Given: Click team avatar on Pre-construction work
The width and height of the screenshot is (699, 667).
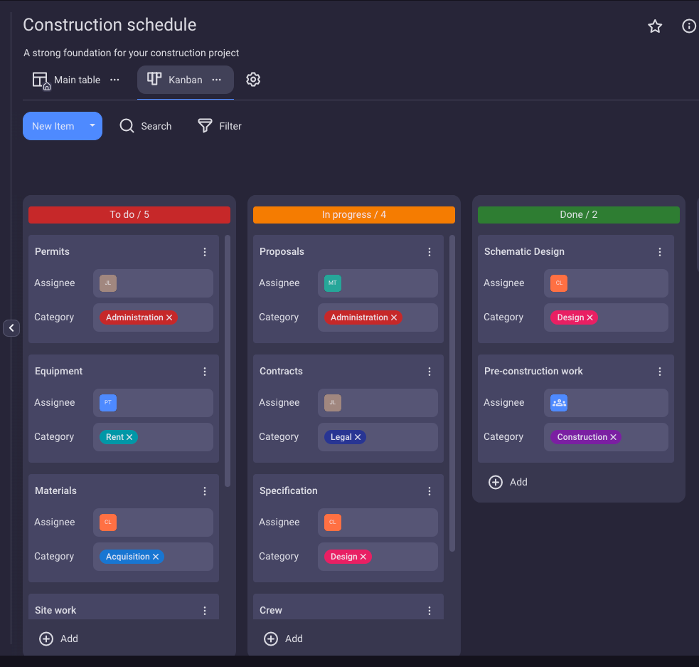Looking at the screenshot, I should (559, 403).
